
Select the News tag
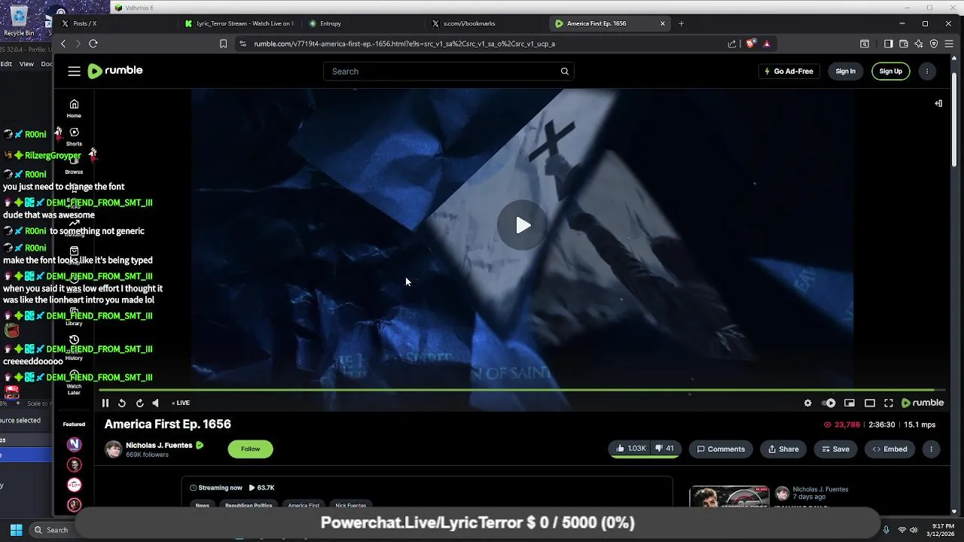tap(203, 505)
